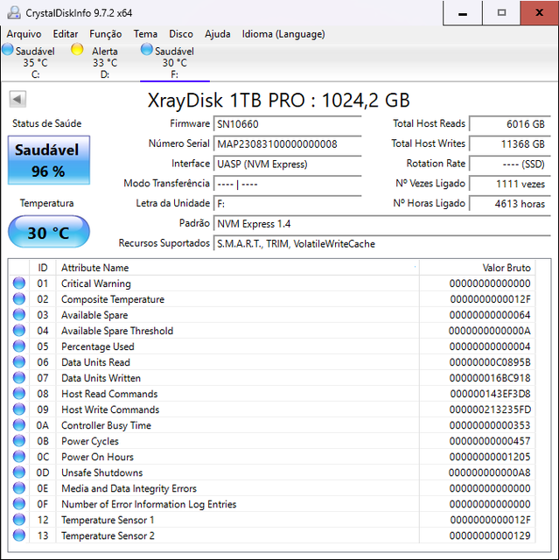
Task: Open the Idioma (Language) menu
Action: pyautogui.click(x=283, y=34)
